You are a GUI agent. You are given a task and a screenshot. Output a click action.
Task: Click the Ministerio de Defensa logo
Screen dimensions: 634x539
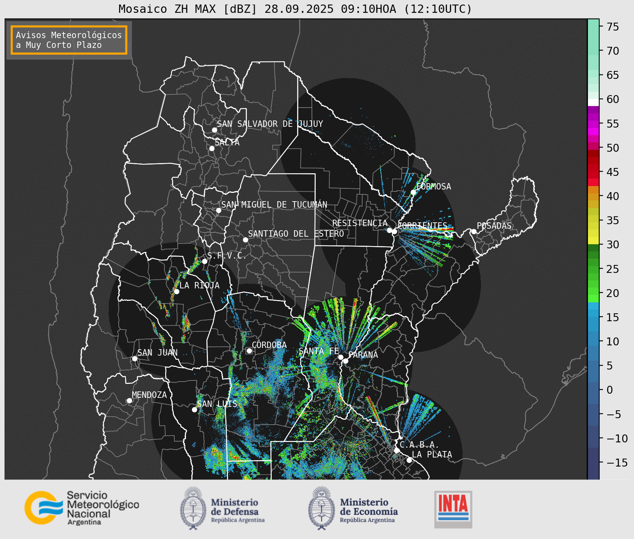point(222,508)
